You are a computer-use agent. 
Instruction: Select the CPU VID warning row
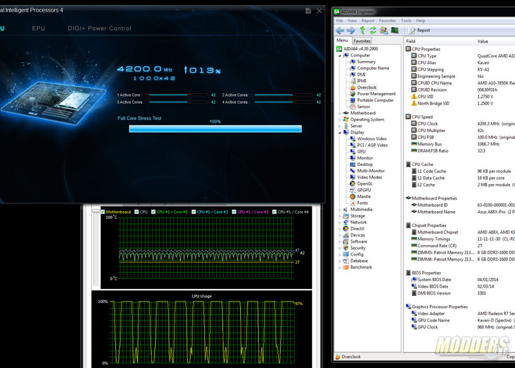point(463,97)
